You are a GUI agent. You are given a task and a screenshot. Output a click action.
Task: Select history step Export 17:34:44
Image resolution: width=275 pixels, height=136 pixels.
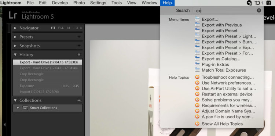coord(48,68)
